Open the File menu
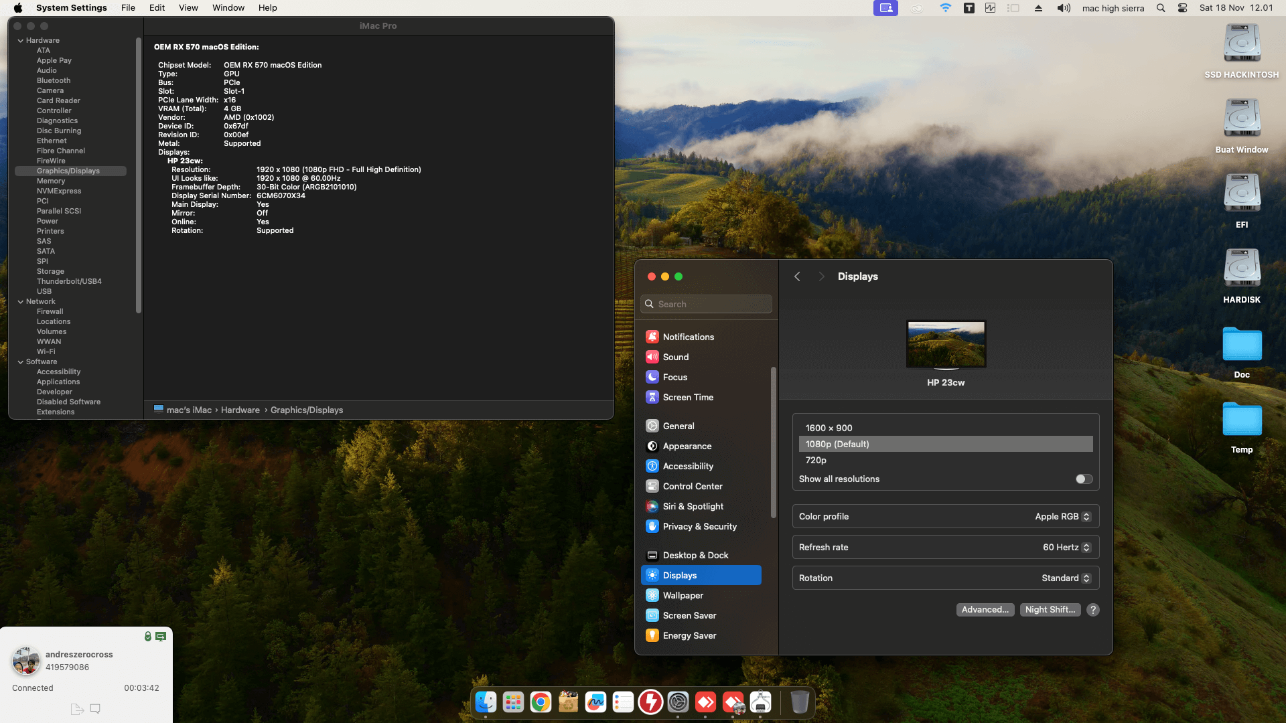This screenshot has height=723, width=1286. (128, 8)
